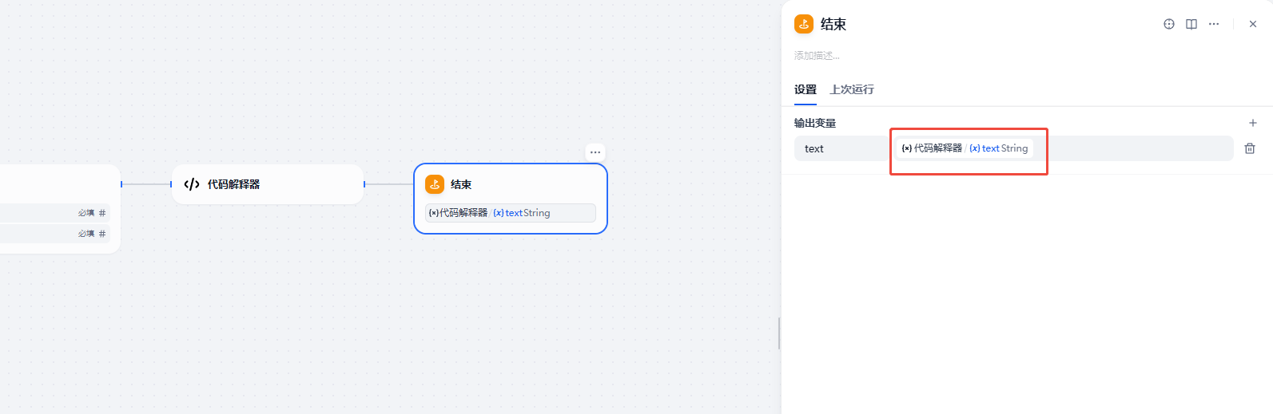Delete the text output variable
The width and height of the screenshot is (1273, 414).
[1250, 148]
